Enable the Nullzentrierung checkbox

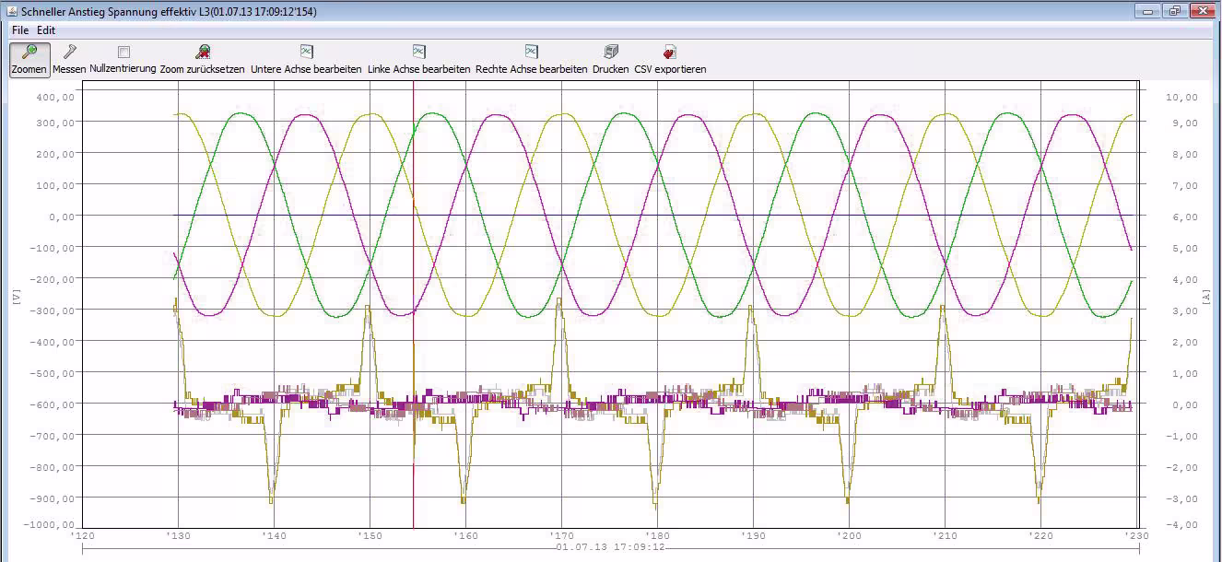pyautogui.click(x=123, y=53)
